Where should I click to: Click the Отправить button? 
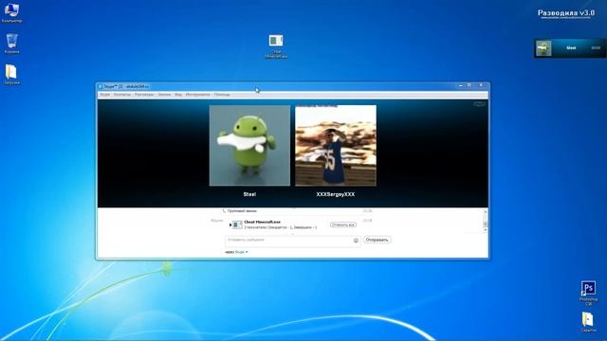(377, 240)
